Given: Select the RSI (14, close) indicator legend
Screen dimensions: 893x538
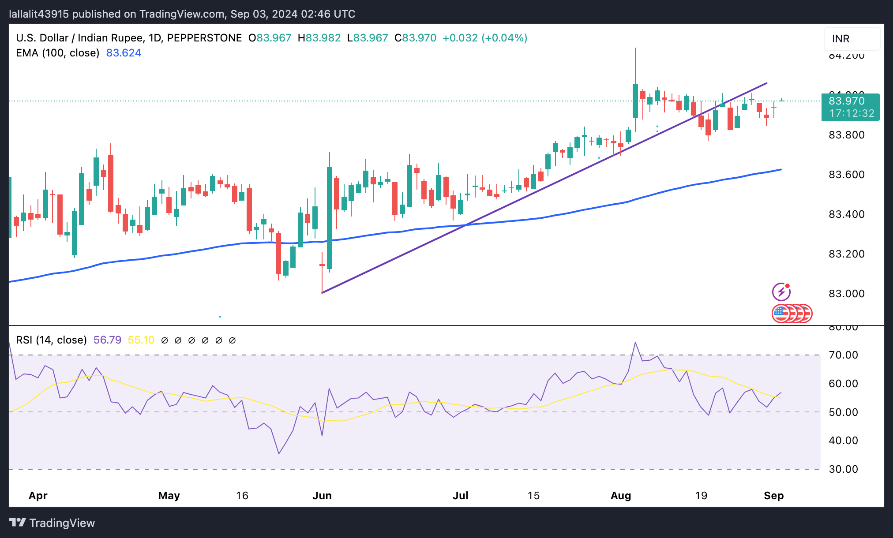Looking at the screenshot, I should pos(51,340).
